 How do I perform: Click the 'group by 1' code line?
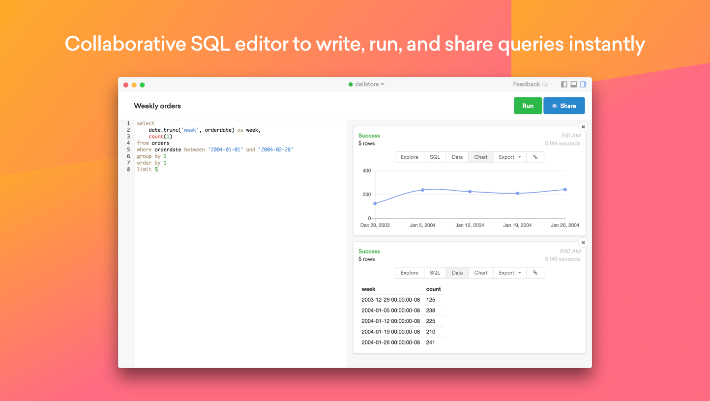pyautogui.click(x=151, y=156)
